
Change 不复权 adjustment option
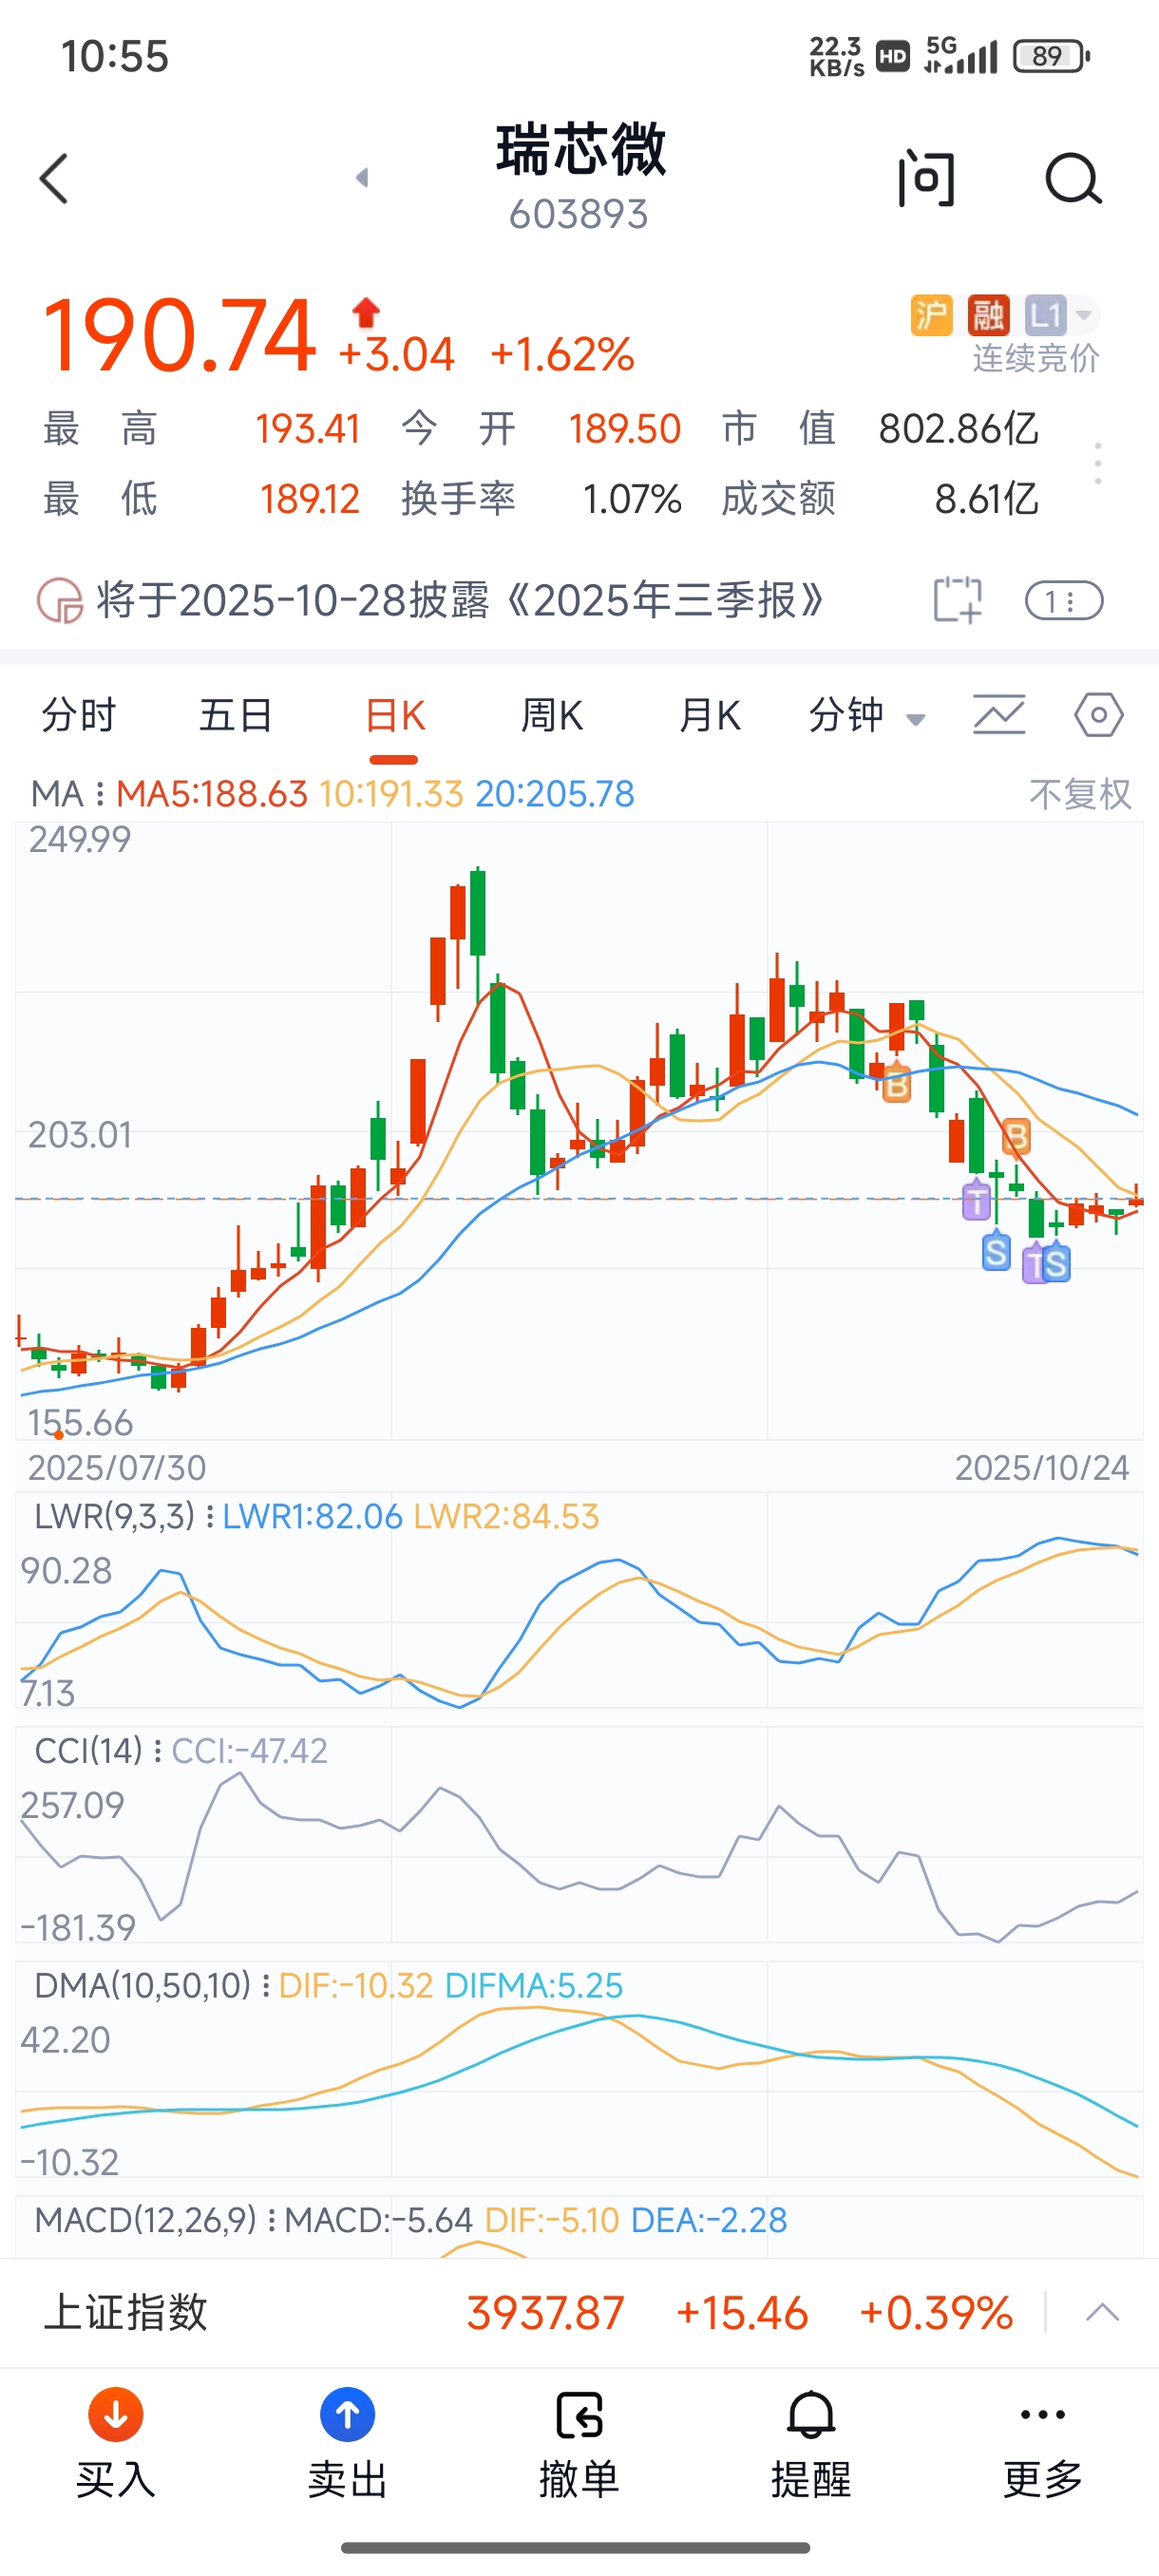1080,795
